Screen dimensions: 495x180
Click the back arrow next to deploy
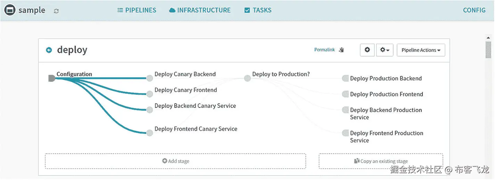(x=49, y=50)
